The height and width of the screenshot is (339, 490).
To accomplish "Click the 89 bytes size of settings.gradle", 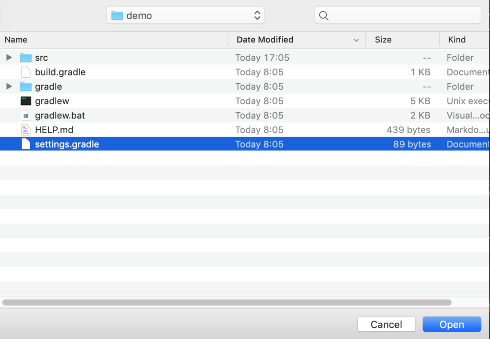I will tap(412, 144).
